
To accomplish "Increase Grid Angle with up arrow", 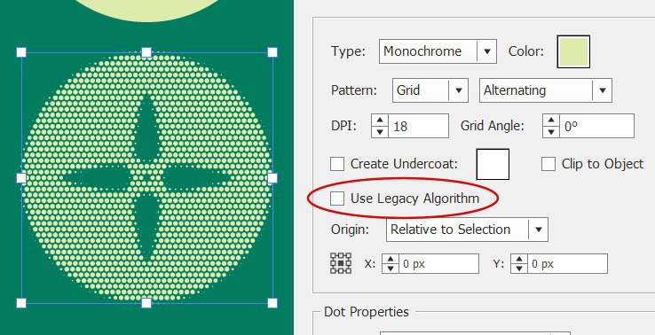I will pos(551,121).
